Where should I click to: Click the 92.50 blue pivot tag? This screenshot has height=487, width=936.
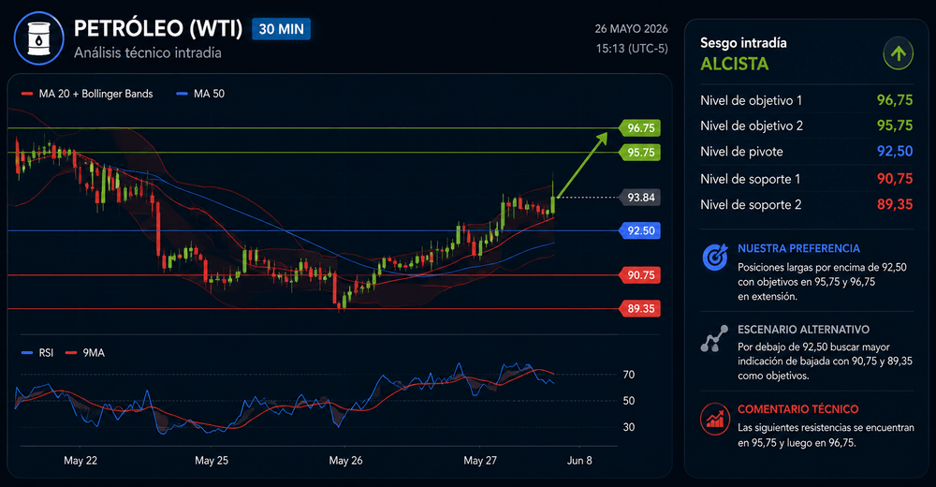point(640,230)
